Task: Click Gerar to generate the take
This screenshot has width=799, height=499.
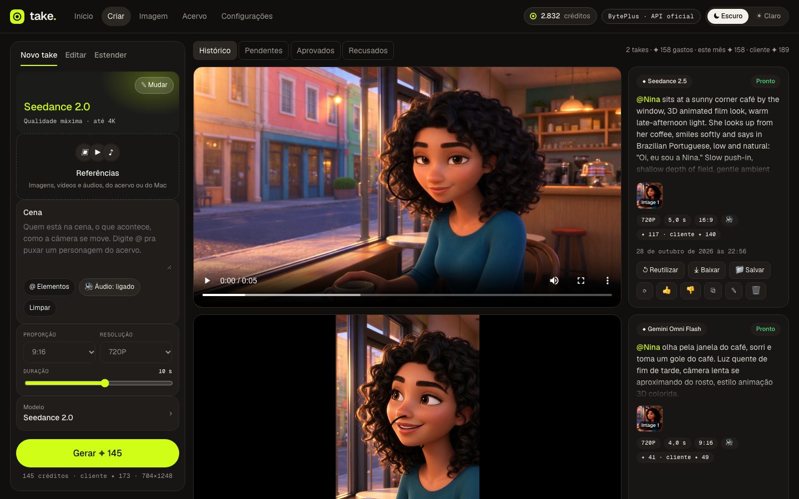Action: click(x=98, y=453)
